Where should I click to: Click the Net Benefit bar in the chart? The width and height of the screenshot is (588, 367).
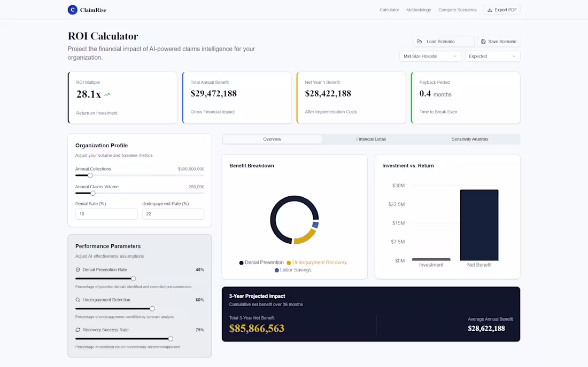[479, 225]
